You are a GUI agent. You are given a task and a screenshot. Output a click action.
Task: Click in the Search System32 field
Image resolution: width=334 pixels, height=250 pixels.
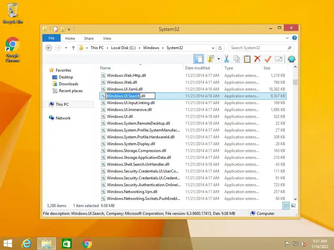click(x=258, y=48)
